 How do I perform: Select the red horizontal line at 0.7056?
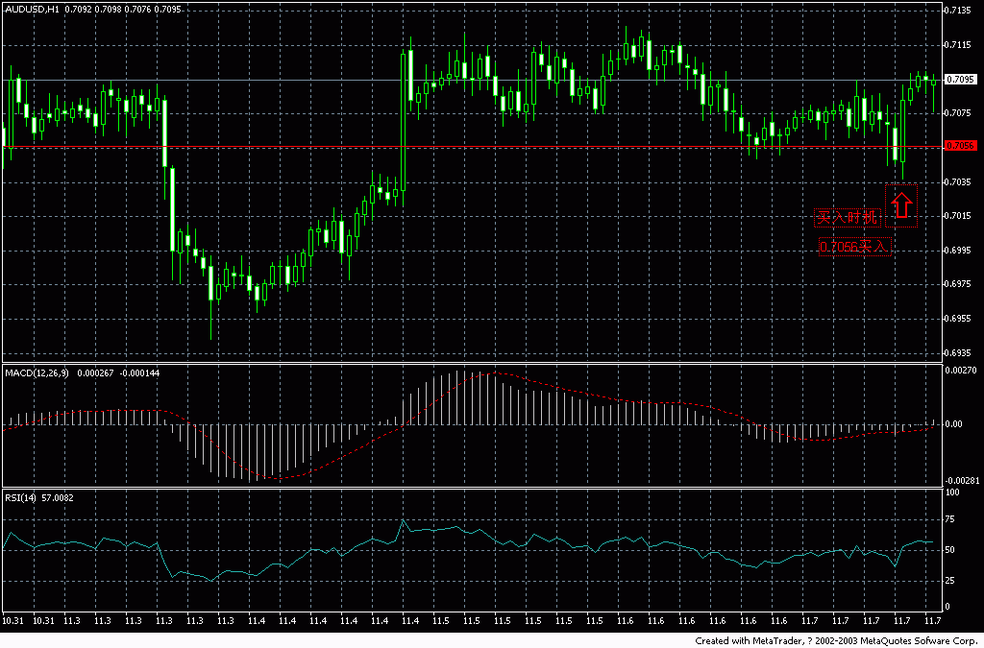click(x=472, y=147)
